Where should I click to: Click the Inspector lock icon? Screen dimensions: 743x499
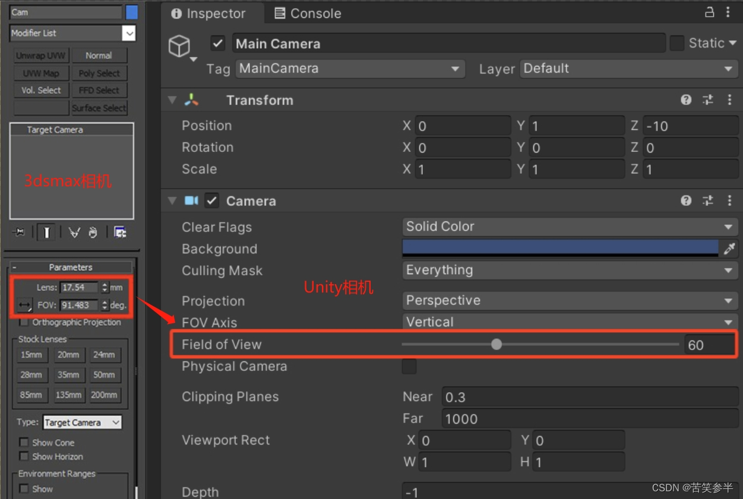(x=710, y=12)
